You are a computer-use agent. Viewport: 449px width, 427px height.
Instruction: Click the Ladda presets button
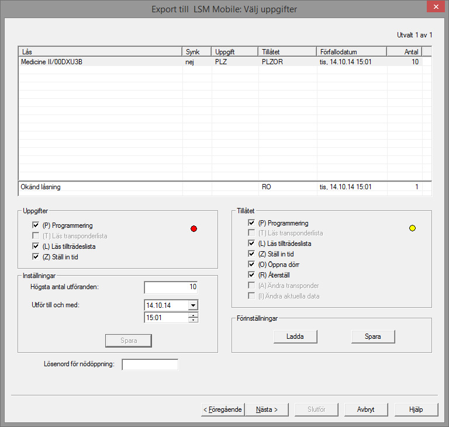[295, 336]
